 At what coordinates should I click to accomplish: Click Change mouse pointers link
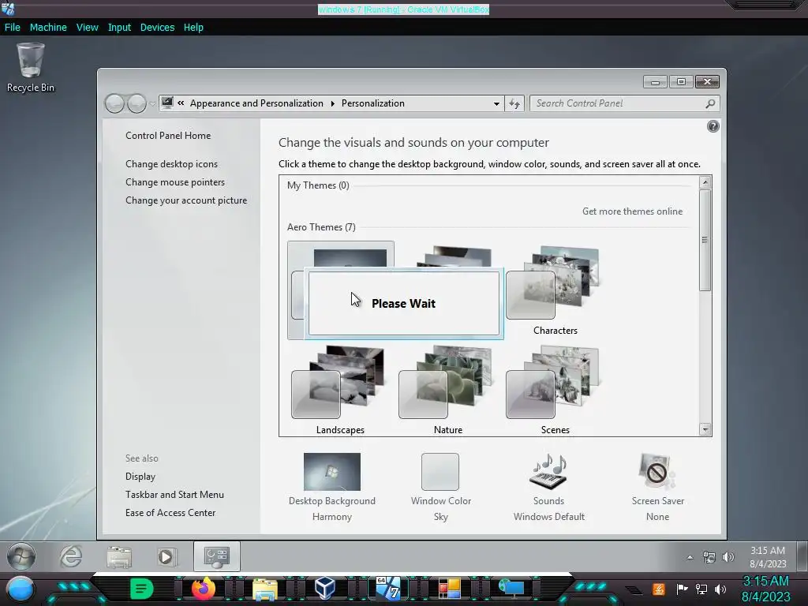pos(175,182)
